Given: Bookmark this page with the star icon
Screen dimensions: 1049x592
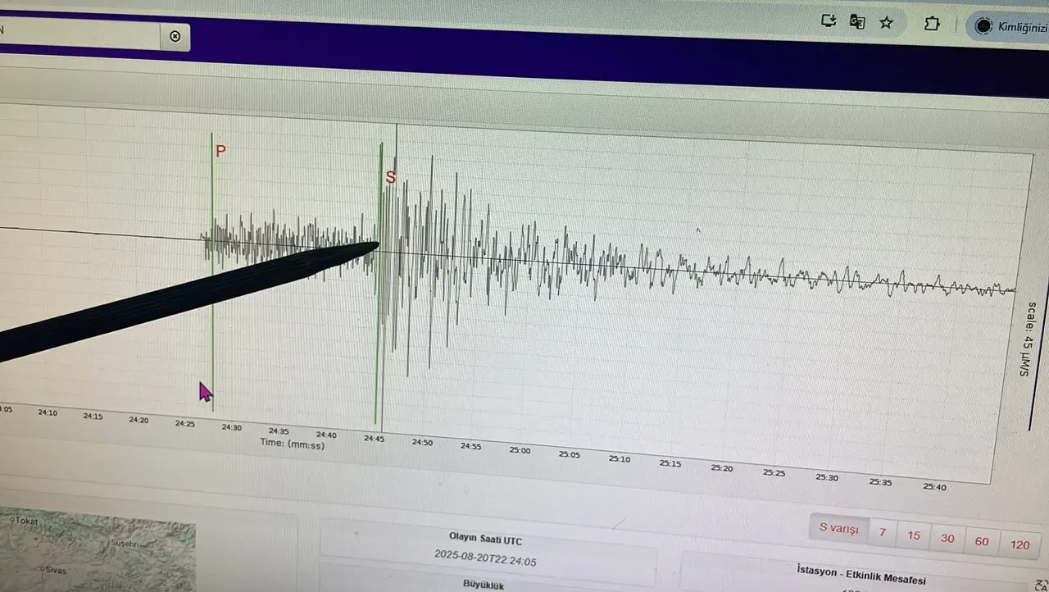Looking at the screenshot, I should [886, 23].
